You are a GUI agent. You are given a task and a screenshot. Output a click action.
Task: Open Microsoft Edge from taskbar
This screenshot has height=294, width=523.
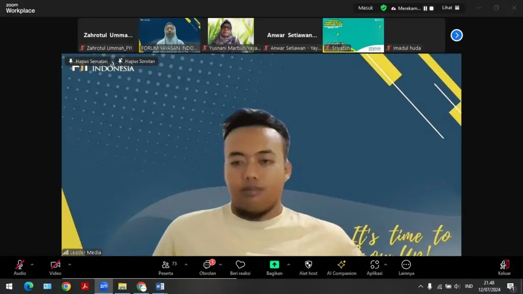coord(29,286)
